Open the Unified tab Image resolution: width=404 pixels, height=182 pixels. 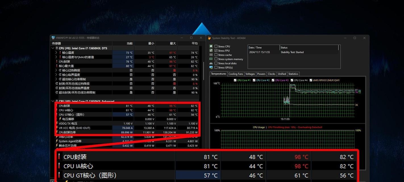pos(282,74)
